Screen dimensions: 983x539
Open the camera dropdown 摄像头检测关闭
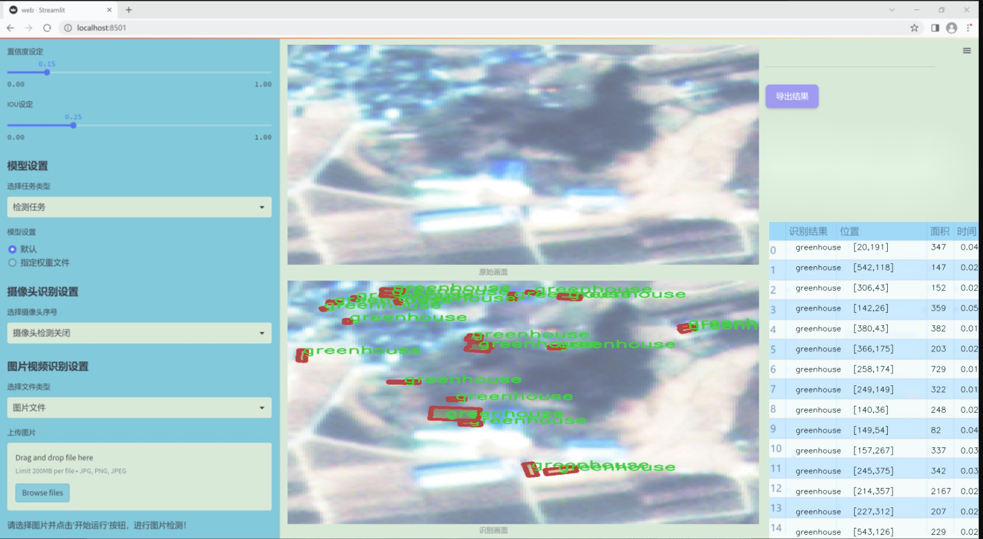(x=139, y=333)
